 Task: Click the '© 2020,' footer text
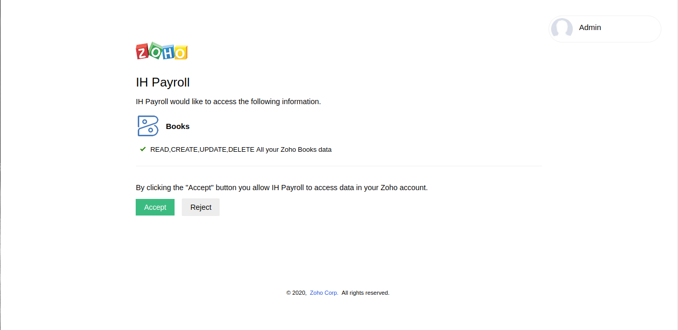pyautogui.click(x=296, y=293)
